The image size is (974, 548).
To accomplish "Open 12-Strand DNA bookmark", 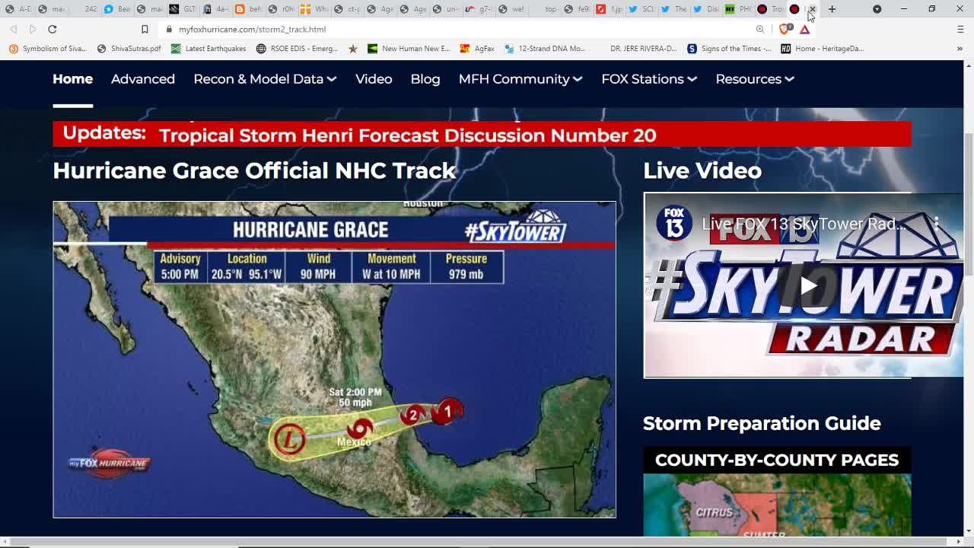I will 545,49.
